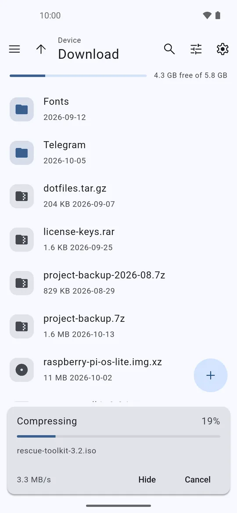The width and height of the screenshot is (237, 513).
Task: Tap the plus floating action button
Action: (x=211, y=375)
